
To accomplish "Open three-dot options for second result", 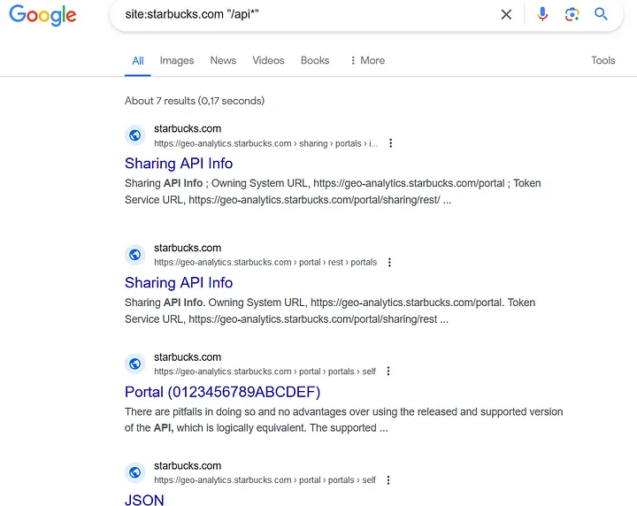I will point(389,263).
